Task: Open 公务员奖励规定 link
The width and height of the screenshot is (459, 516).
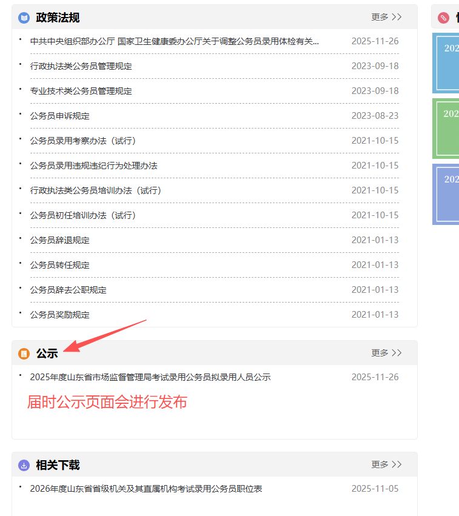Action: [x=59, y=315]
